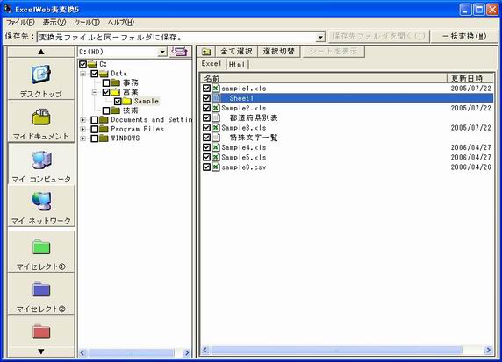Select the My Computer shortcut icon

click(41, 160)
